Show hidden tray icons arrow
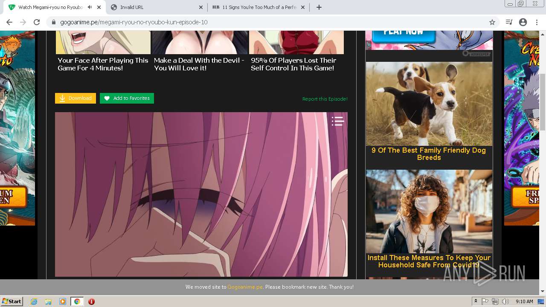Image resolution: width=546 pixels, height=307 pixels. 476,301
